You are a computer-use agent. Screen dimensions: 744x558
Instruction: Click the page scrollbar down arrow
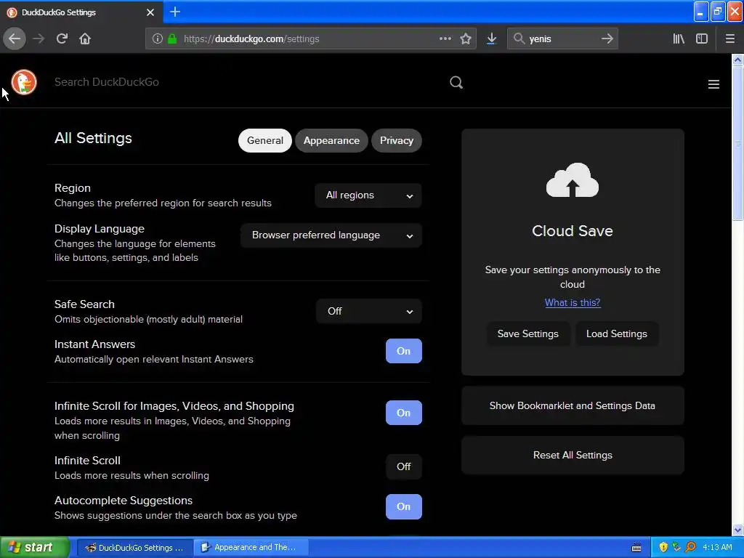click(x=737, y=530)
